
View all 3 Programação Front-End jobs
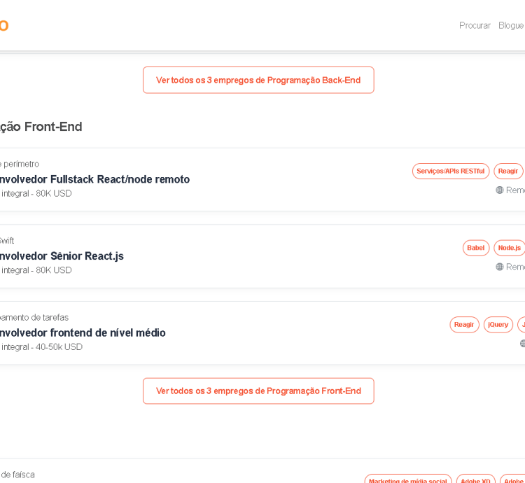pyautogui.click(x=258, y=391)
